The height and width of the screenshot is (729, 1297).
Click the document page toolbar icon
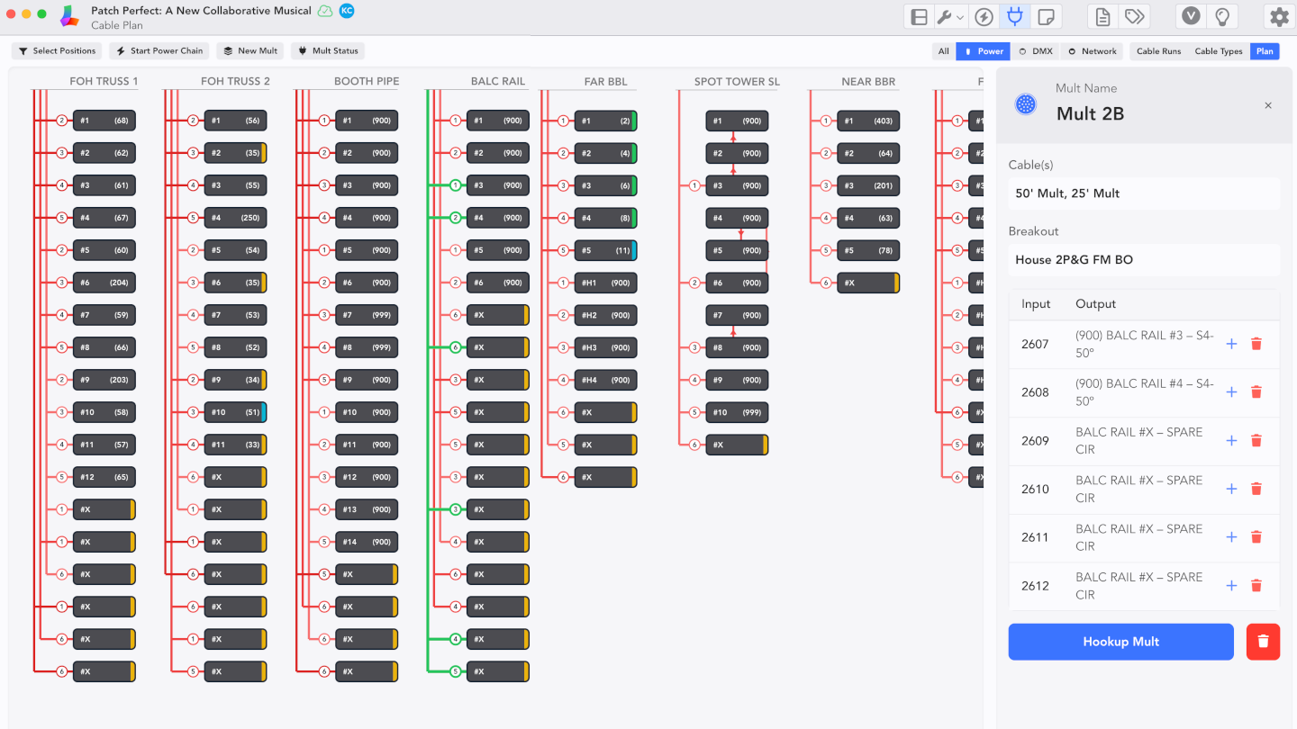tap(1102, 17)
